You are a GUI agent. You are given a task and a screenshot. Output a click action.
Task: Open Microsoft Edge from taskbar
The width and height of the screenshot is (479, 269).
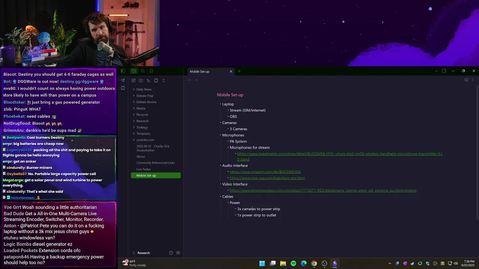pos(303,263)
